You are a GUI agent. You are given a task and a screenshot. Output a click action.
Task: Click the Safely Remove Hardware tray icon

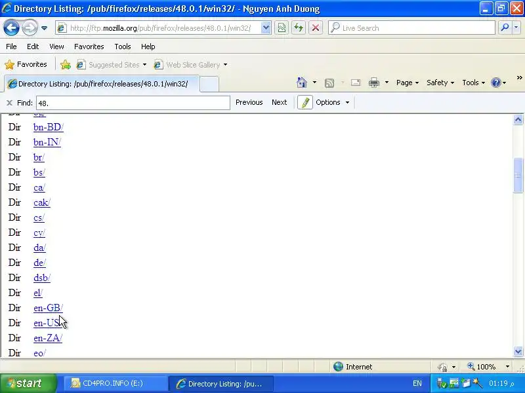(441, 383)
